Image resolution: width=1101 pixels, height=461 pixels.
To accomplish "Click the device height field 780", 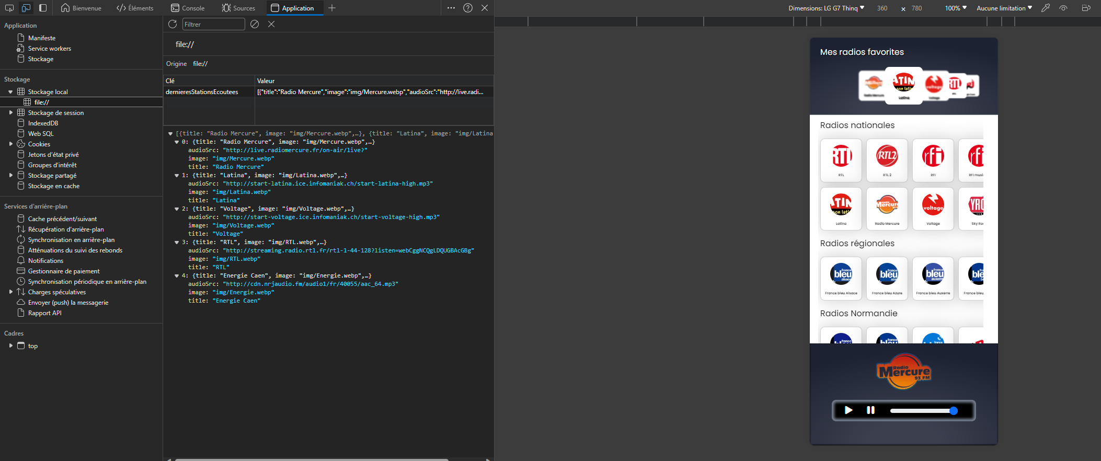I will (x=917, y=8).
